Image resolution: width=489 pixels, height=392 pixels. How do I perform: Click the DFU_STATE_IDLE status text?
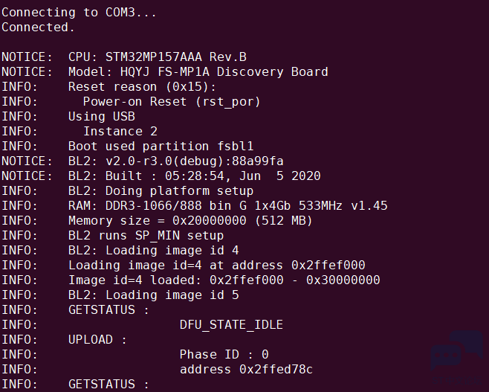click(231, 325)
